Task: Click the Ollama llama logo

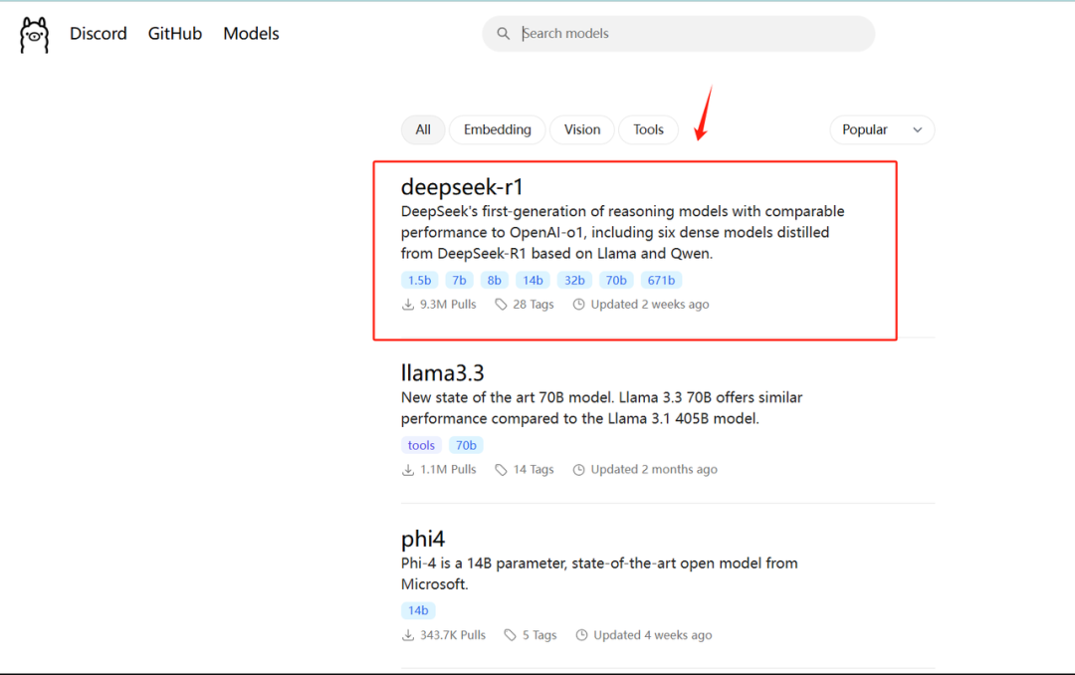Action: 34,35
